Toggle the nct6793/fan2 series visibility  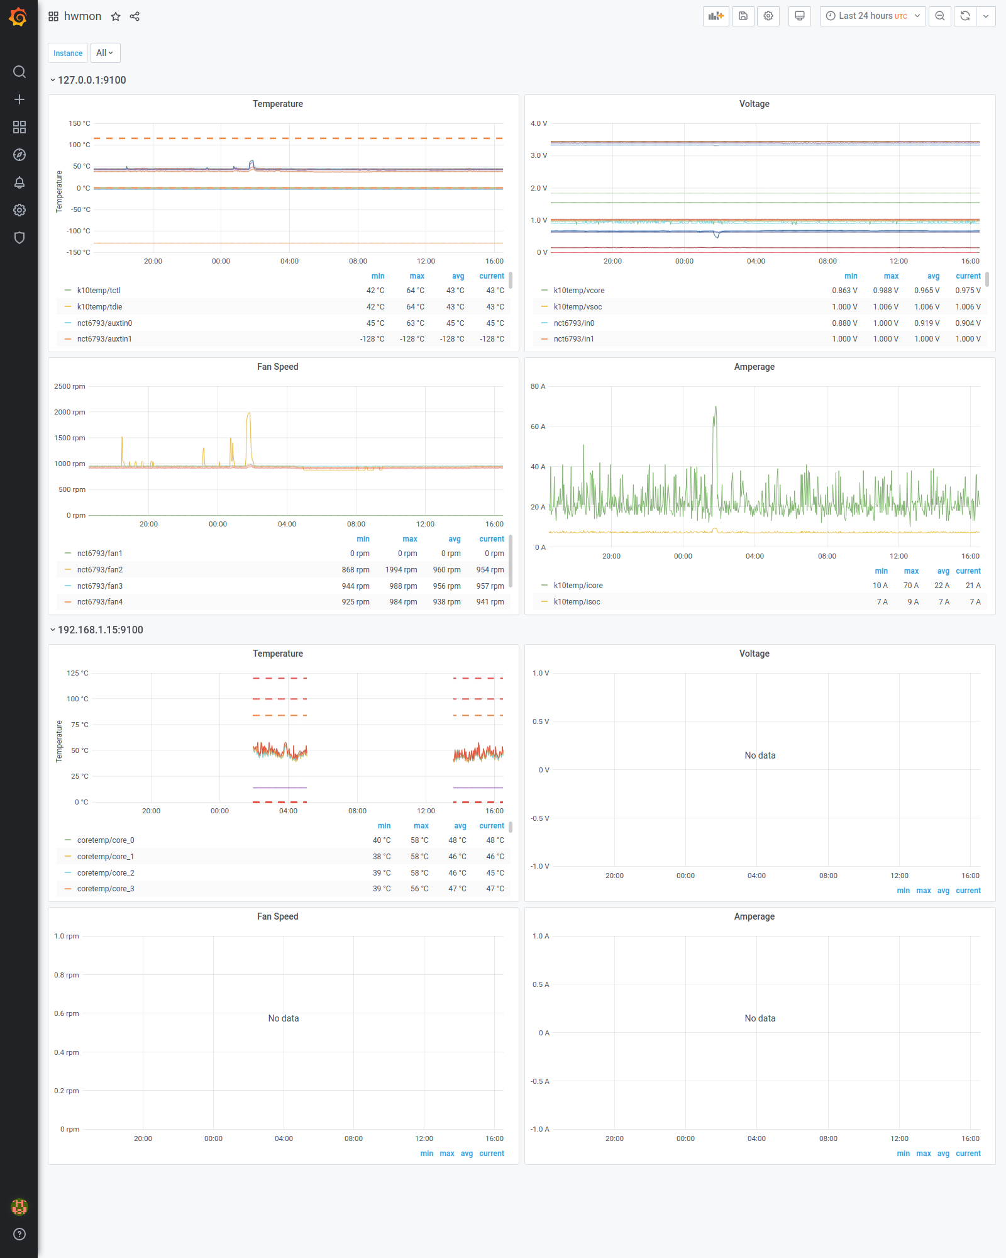click(100, 570)
